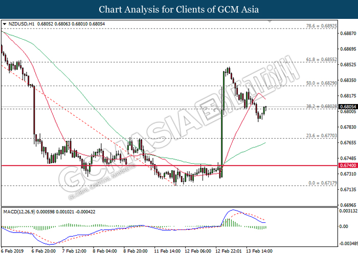This screenshot has width=358, height=255.
Task: Click the MACD(12,26,9) indicator label
Action: pos(19,212)
